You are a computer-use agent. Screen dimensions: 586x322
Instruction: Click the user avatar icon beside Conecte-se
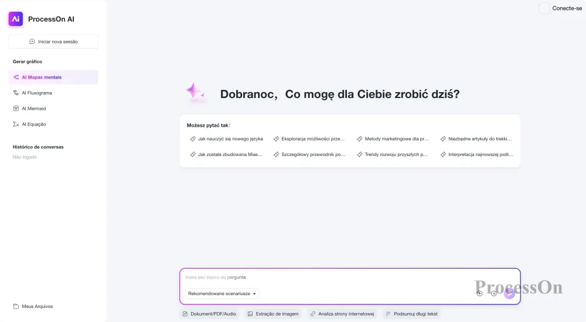coord(544,8)
